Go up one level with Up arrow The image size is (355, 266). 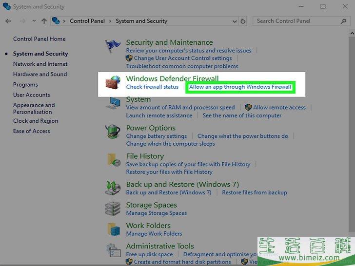pos(44,21)
